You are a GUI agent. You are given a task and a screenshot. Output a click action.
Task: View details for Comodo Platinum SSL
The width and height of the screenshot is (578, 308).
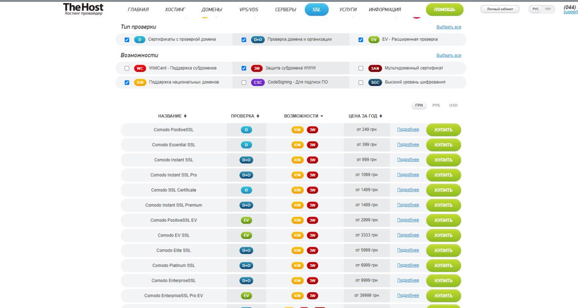[x=408, y=265]
